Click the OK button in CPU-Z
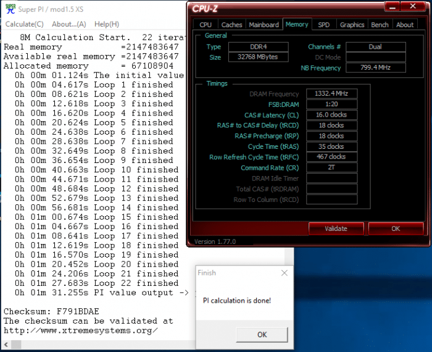 [x=396, y=228]
